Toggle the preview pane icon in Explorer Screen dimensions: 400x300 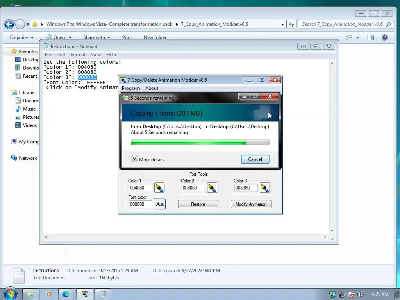[x=370, y=37]
